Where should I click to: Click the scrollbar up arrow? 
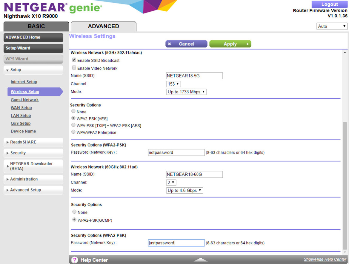[x=345, y=53]
